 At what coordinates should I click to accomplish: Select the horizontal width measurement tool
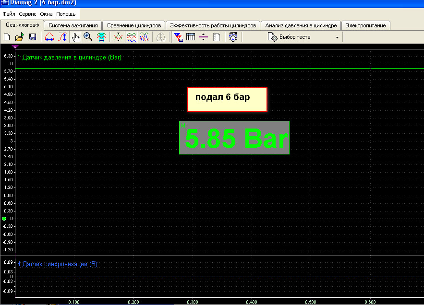(x=49, y=37)
